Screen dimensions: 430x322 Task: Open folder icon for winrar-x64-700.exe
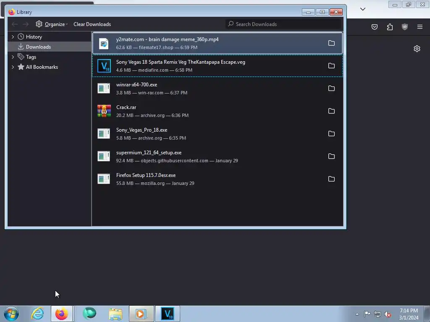click(331, 88)
